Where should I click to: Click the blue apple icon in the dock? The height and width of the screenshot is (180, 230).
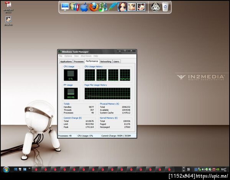84,7
